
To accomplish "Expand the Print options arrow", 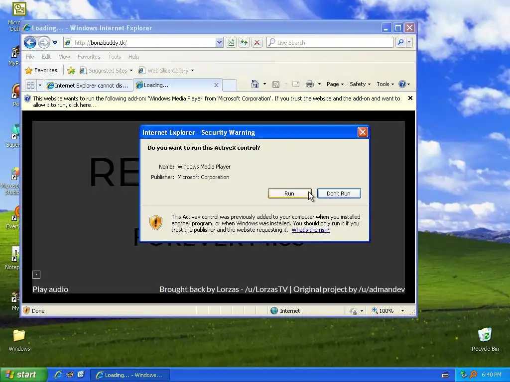I will (319, 84).
